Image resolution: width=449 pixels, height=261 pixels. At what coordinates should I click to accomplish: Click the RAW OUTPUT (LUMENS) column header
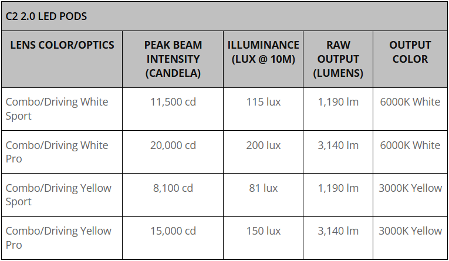[338, 59]
